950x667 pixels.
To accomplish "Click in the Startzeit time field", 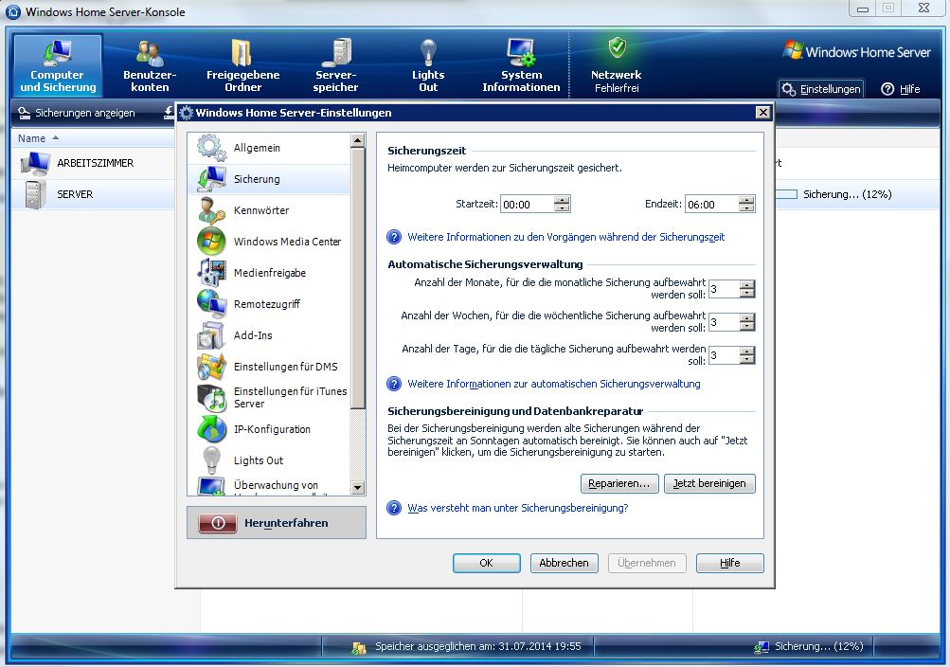I will [x=526, y=205].
